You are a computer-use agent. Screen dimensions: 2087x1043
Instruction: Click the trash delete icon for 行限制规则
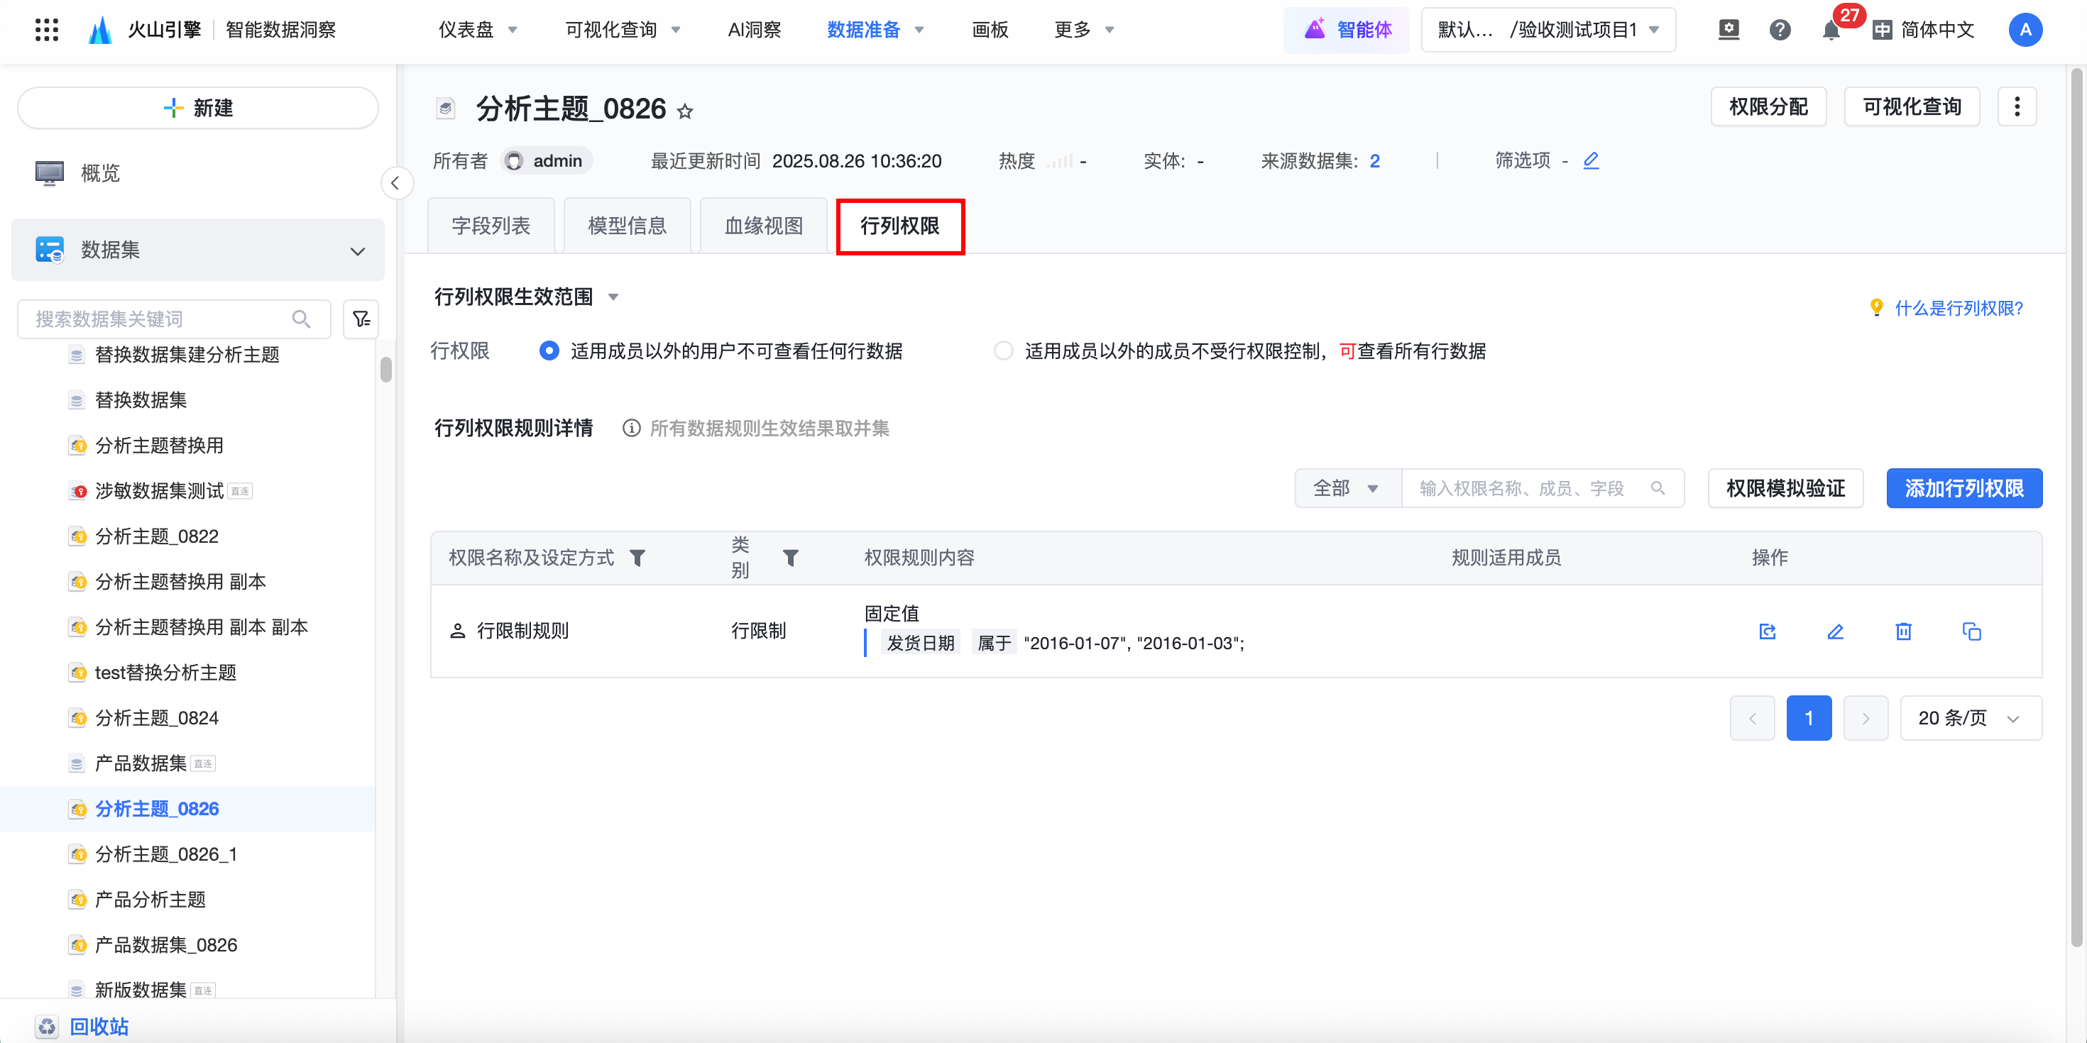tap(1903, 631)
